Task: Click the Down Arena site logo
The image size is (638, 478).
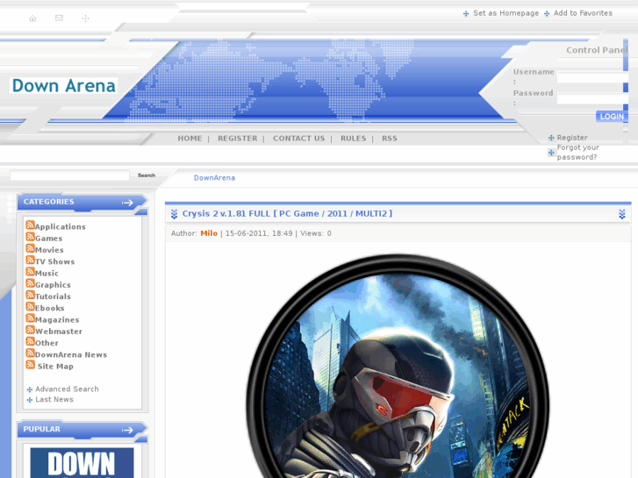Action: click(63, 86)
